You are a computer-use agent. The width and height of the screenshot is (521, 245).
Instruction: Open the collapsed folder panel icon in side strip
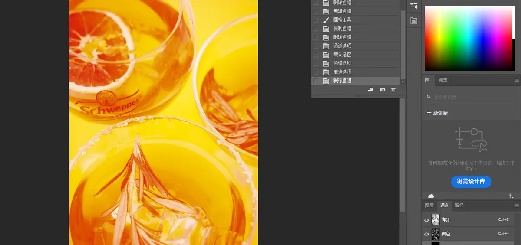pos(414,20)
